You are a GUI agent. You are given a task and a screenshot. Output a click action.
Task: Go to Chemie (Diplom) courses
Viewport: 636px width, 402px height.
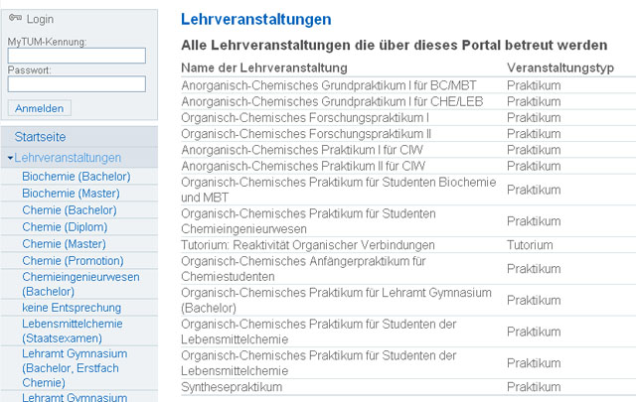coord(65,227)
